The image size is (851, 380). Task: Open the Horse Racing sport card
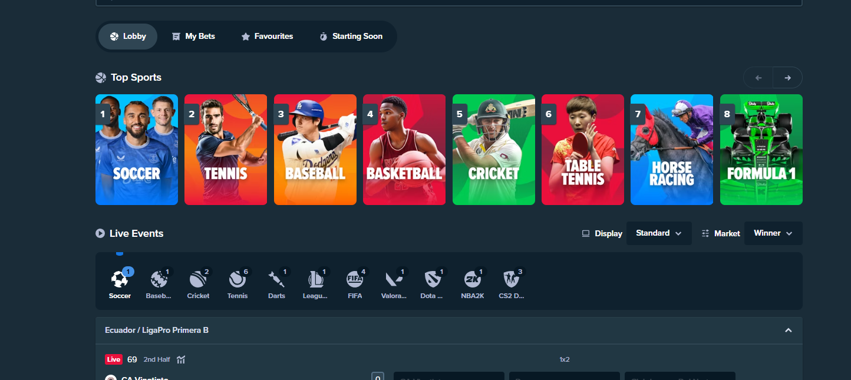coord(672,150)
